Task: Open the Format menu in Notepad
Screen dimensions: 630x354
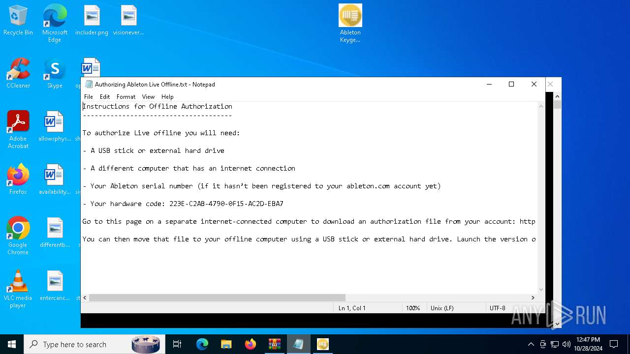Action: pyautogui.click(x=126, y=97)
